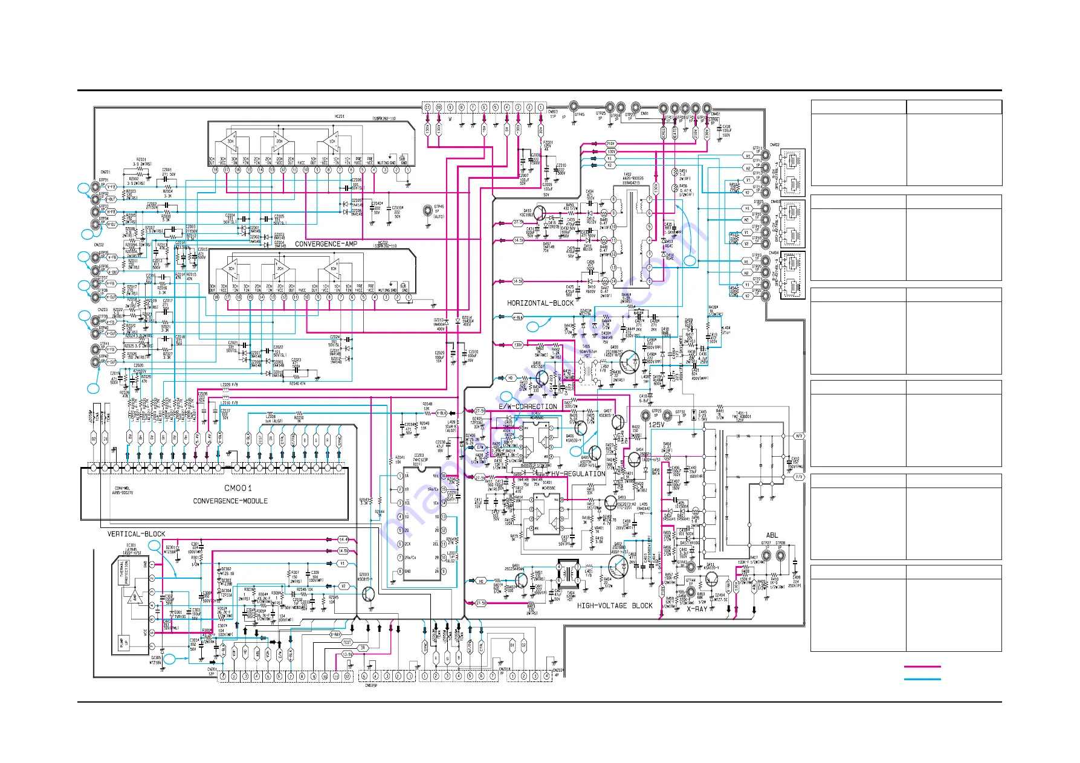Click the cyan legend line
Screen dimensions: 1080x763
click(x=922, y=679)
